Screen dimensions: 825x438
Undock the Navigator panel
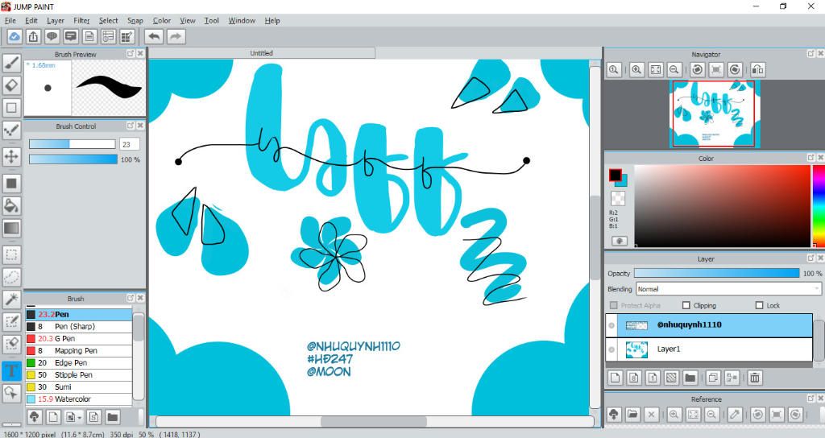[810, 54]
